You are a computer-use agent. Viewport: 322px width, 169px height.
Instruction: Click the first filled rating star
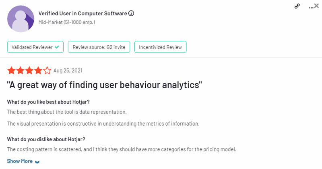click(11, 71)
